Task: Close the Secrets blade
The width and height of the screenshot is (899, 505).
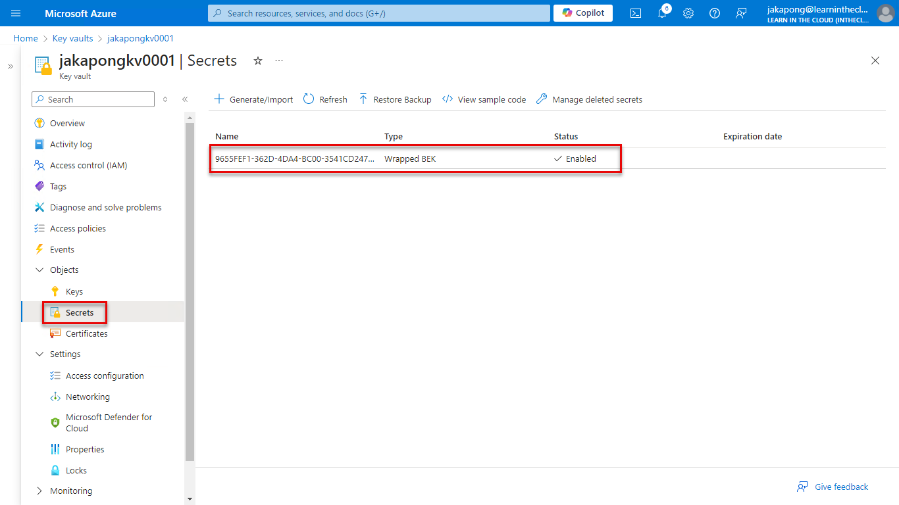Action: tap(875, 60)
